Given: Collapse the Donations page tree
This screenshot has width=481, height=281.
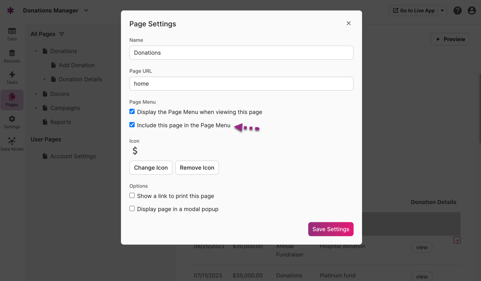Looking at the screenshot, I should coord(36,51).
